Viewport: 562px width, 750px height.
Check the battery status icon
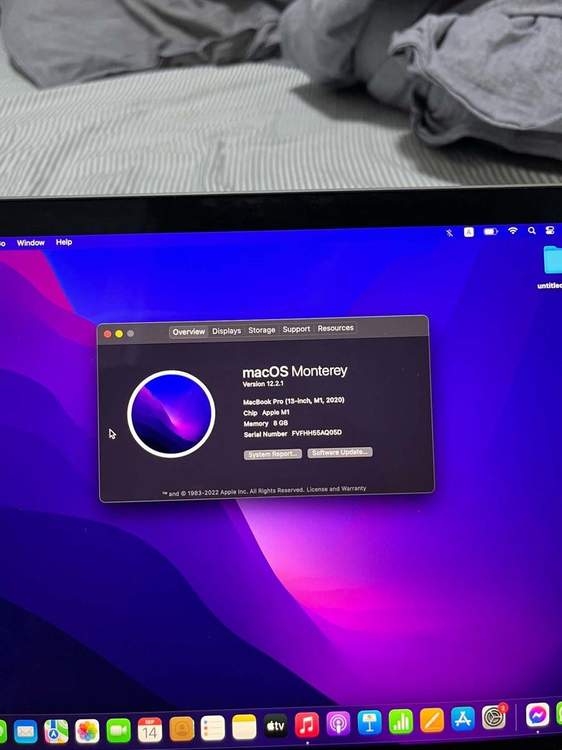tap(491, 231)
